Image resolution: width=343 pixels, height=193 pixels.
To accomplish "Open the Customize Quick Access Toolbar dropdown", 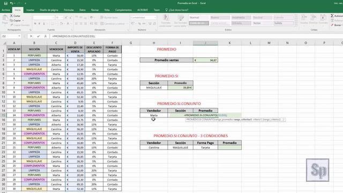I will pyautogui.click(x=25, y=3).
